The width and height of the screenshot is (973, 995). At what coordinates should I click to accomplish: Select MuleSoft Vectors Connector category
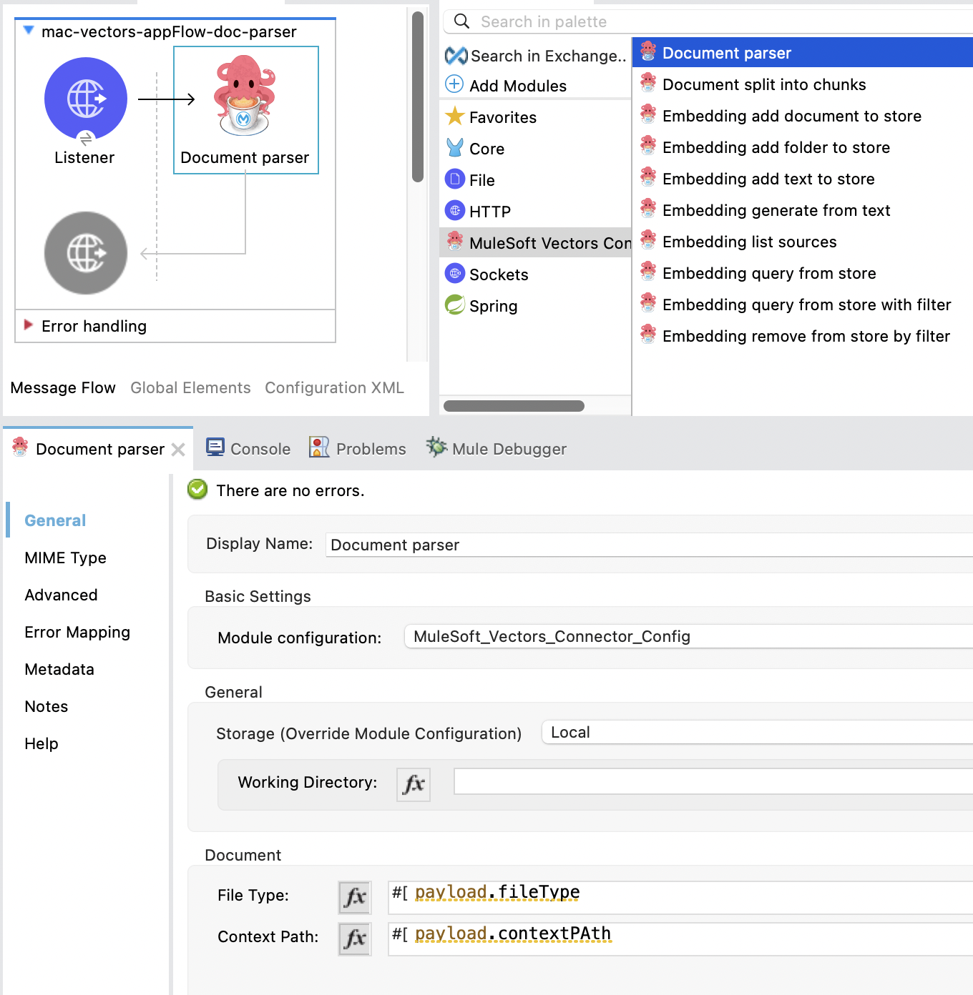535,242
